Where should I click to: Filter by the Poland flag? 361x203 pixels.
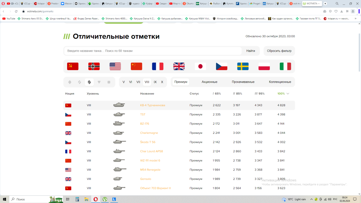[x=264, y=66]
